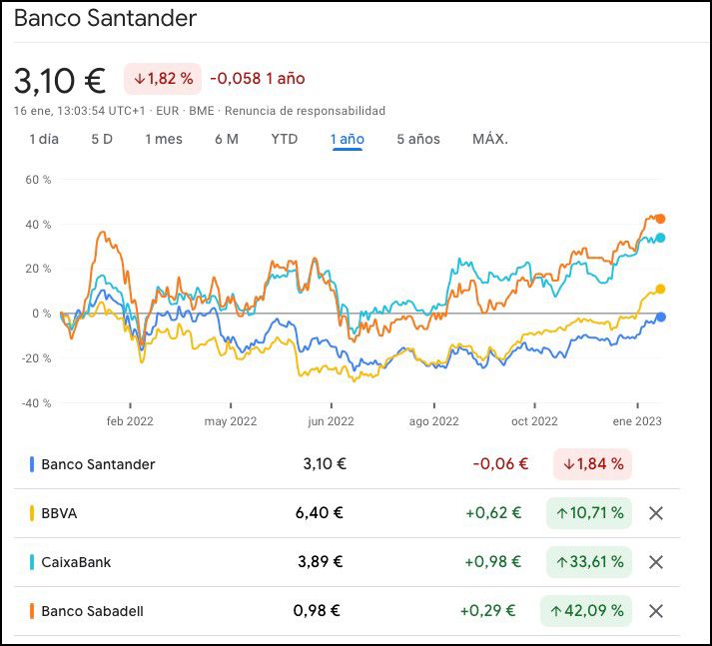Click the blue Santander chart endpoint dot
The width and height of the screenshot is (712, 646).
point(660,318)
